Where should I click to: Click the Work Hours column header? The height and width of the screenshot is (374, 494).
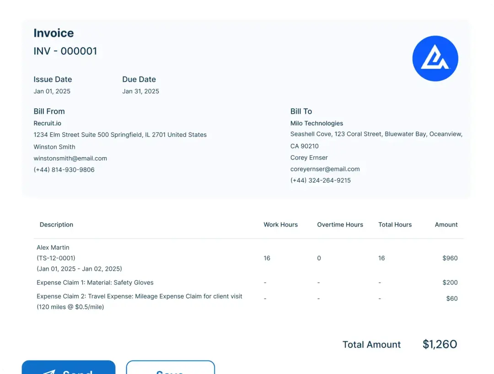pos(280,225)
